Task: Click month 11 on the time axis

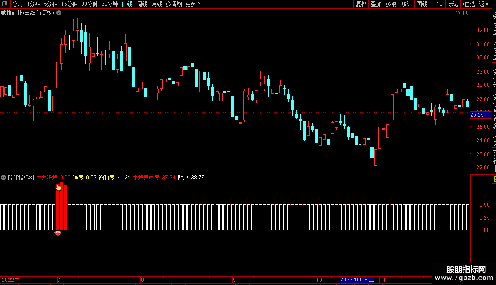Action: [382, 280]
